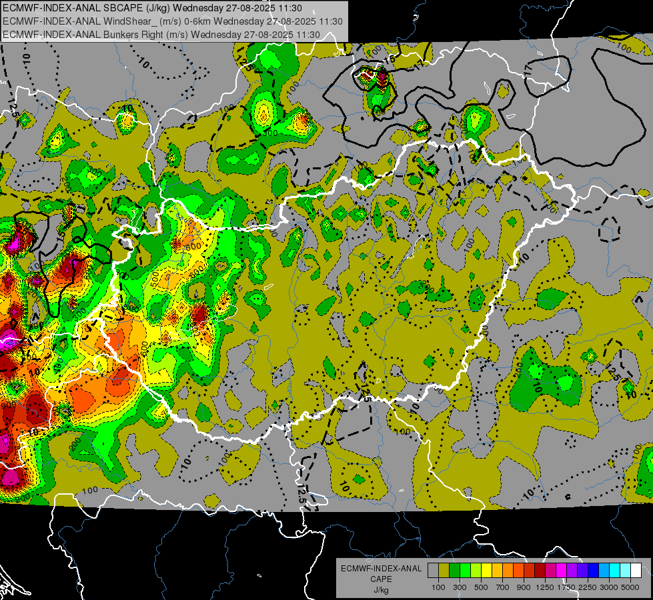The image size is (653, 600).
Task: Click the dark green legend swatch
Action: (x=454, y=571)
